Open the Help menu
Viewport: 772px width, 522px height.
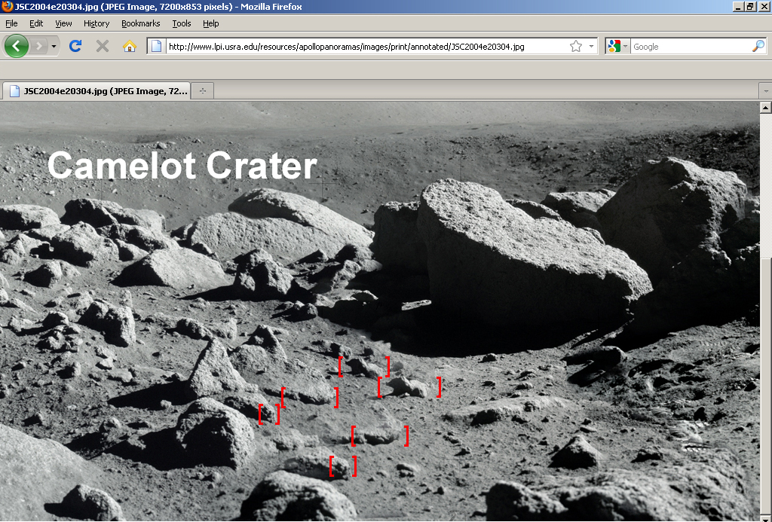coord(211,23)
